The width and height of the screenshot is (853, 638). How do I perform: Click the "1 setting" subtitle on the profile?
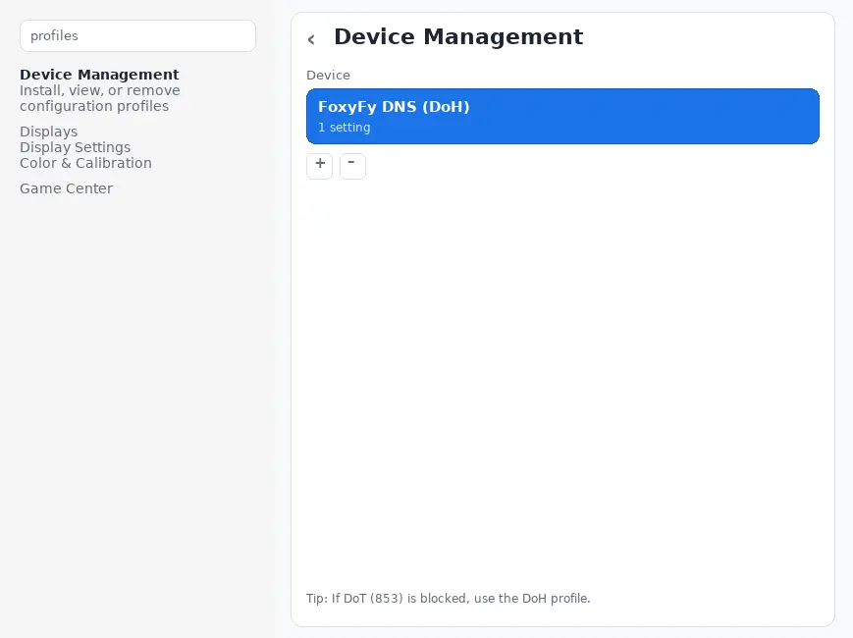click(344, 128)
